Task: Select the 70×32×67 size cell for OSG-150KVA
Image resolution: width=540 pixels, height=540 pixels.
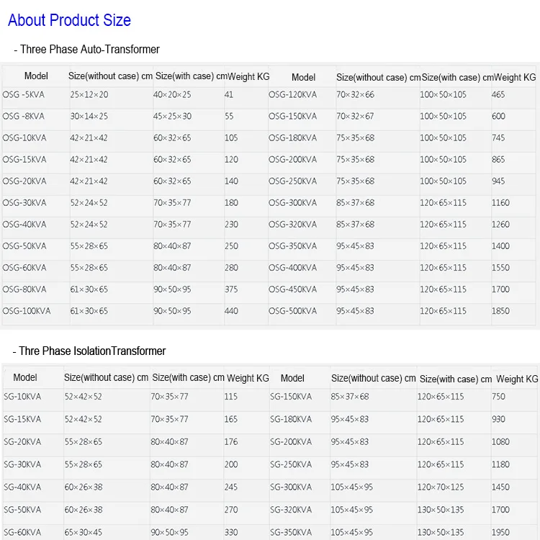Action: 355,117
